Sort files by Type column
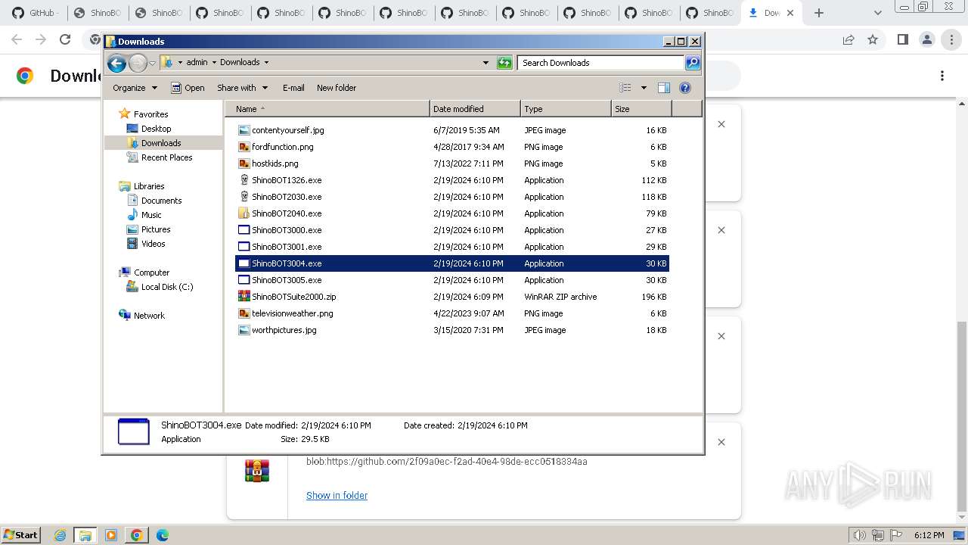Image resolution: width=968 pixels, height=545 pixels. point(566,109)
